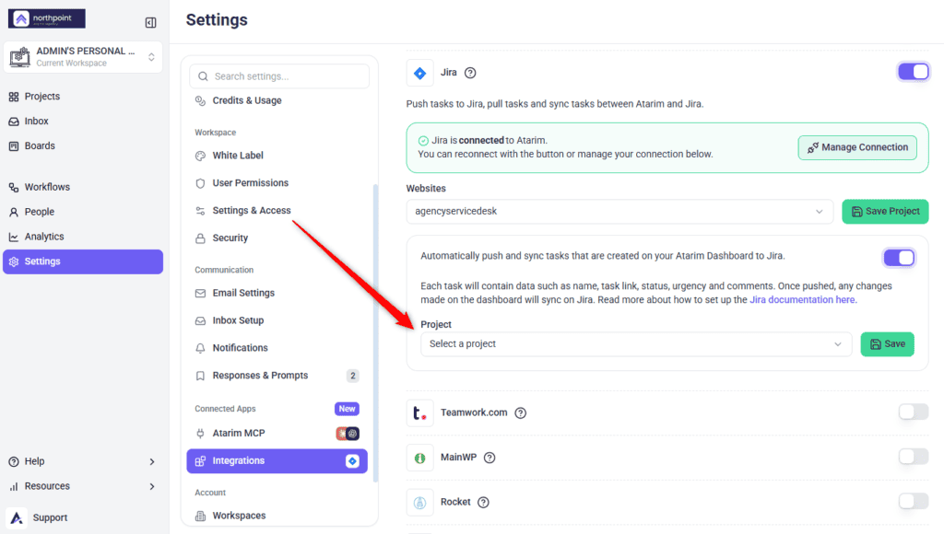Toggle the Jira integration switch
Image resolution: width=944 pixels, height=534 pixels.
point(914,72)
